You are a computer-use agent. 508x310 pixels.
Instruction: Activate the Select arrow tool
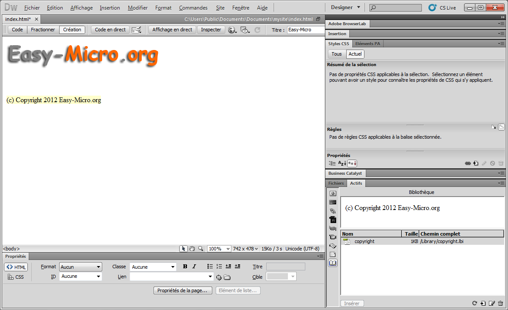click(x=184, y=248)
